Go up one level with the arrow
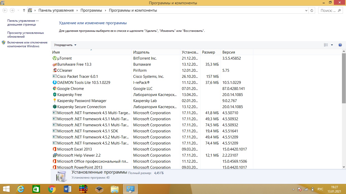346x194 pixels. click(24, 10)
